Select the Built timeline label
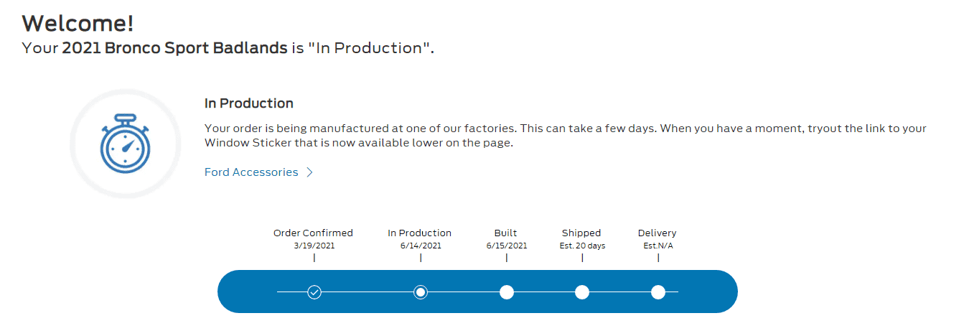The height and width of the screenshot is (331, 959). pyautogui.click(x=506, y=233)
